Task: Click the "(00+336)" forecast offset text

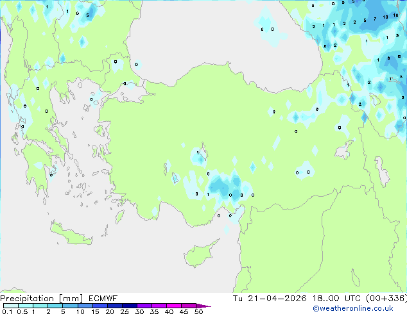Action: [386, 299]
